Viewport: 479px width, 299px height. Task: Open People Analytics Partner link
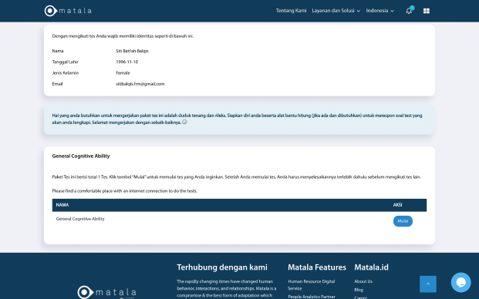tap(312, 297)
